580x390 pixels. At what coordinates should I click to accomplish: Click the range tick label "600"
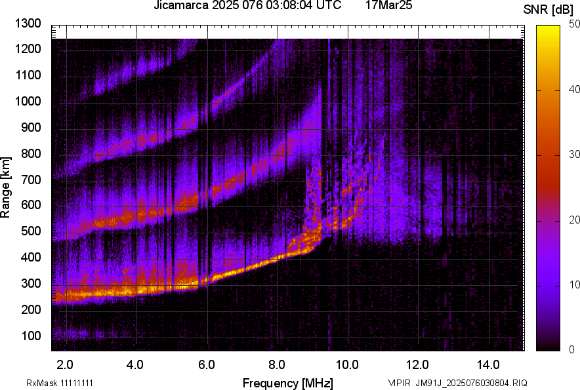coord(31,205)
